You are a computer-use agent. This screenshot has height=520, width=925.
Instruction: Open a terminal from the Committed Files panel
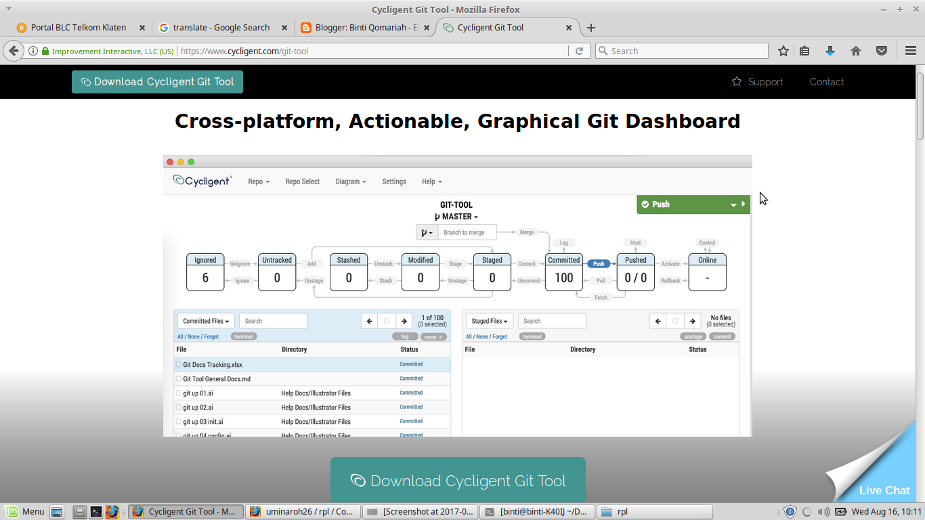[x=243, y=336]
